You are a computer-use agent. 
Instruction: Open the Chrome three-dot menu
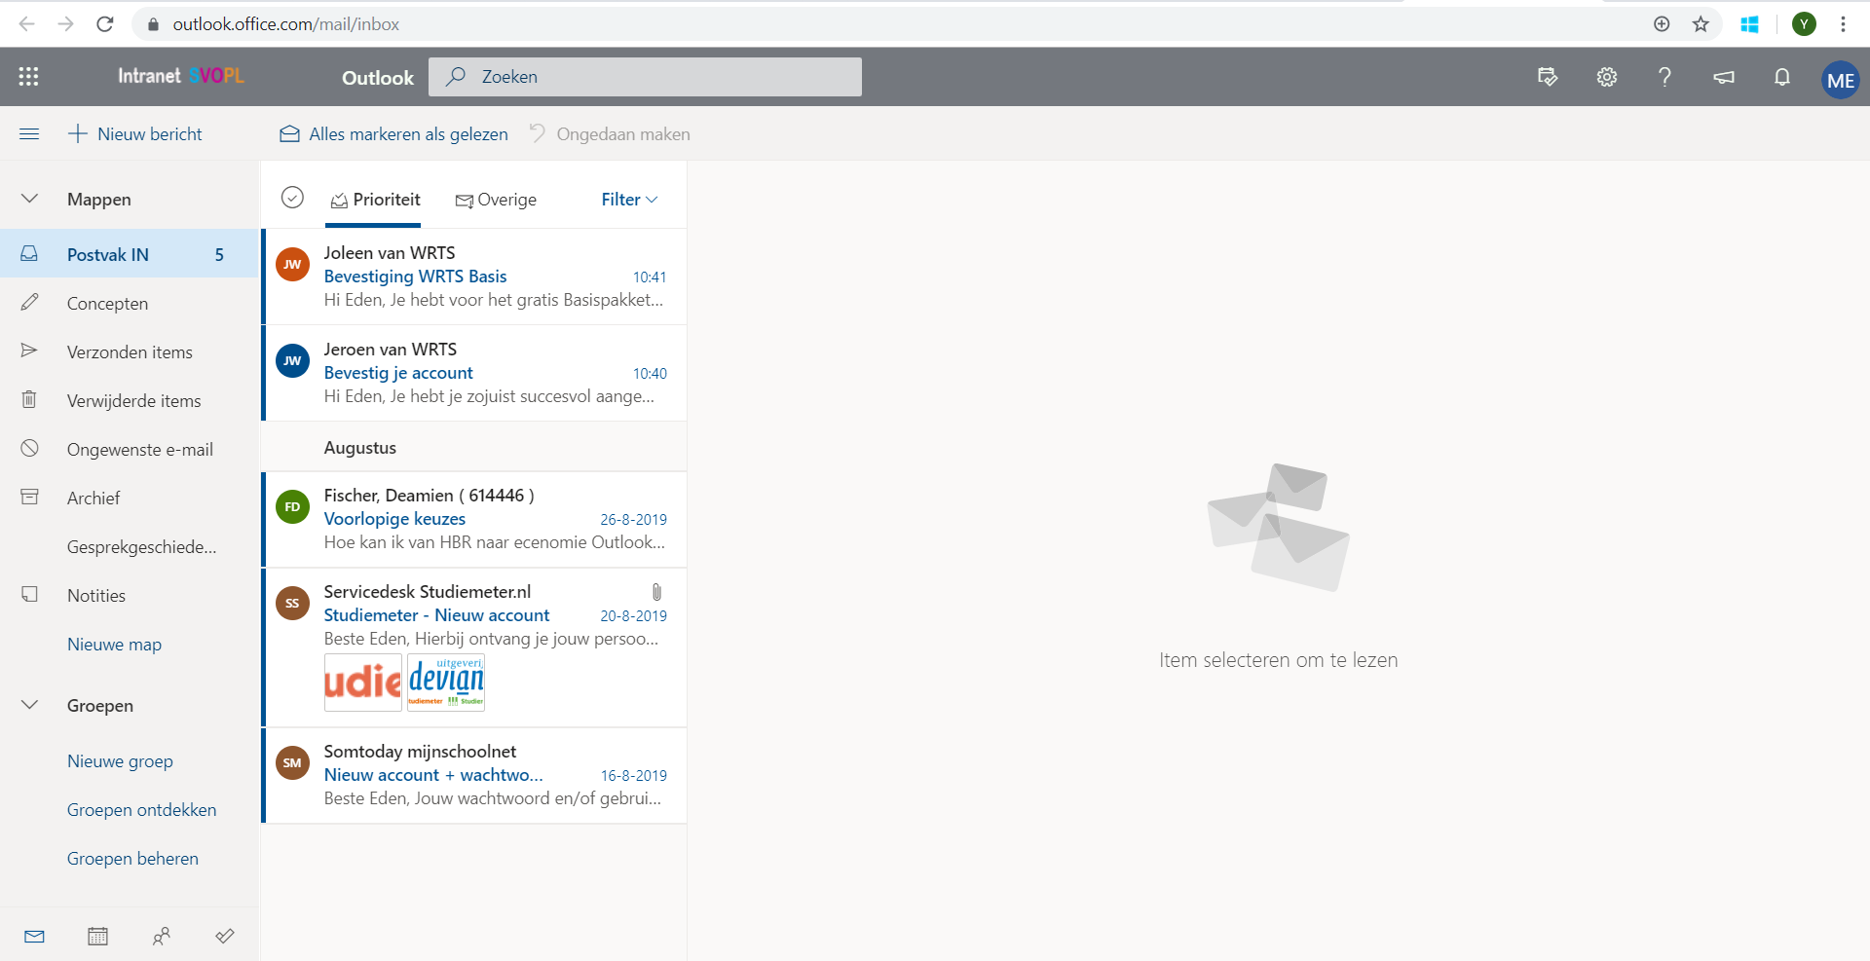point(1843,24)
